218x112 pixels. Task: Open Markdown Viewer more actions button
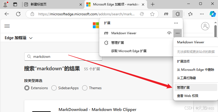[178, 33]
